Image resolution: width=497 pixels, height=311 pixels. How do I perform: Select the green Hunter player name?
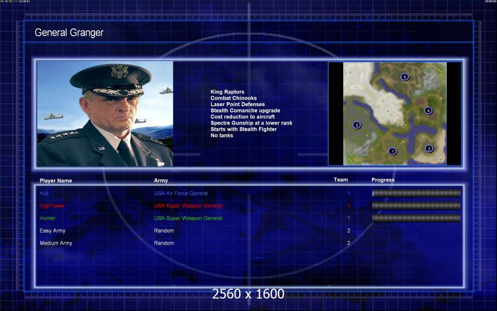(48, 218)
